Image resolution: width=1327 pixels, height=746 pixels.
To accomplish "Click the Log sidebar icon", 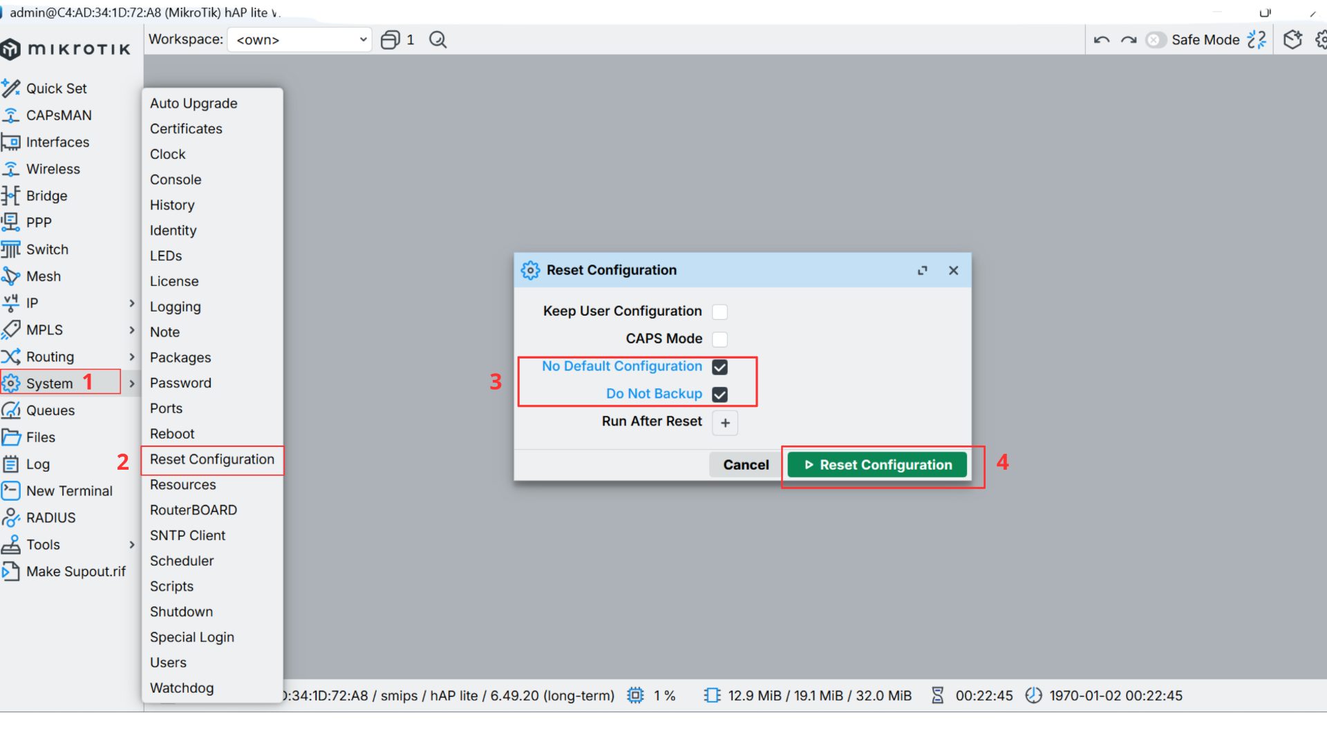I will tap(11, 464).
